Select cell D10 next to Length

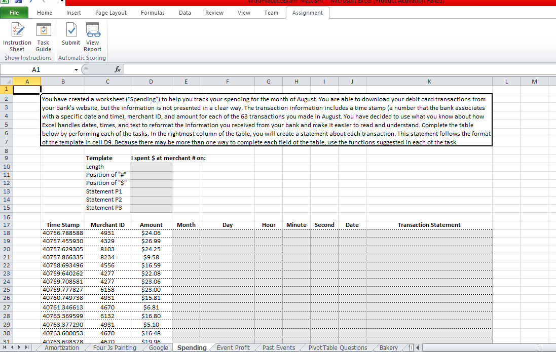(x=151, y=167)
